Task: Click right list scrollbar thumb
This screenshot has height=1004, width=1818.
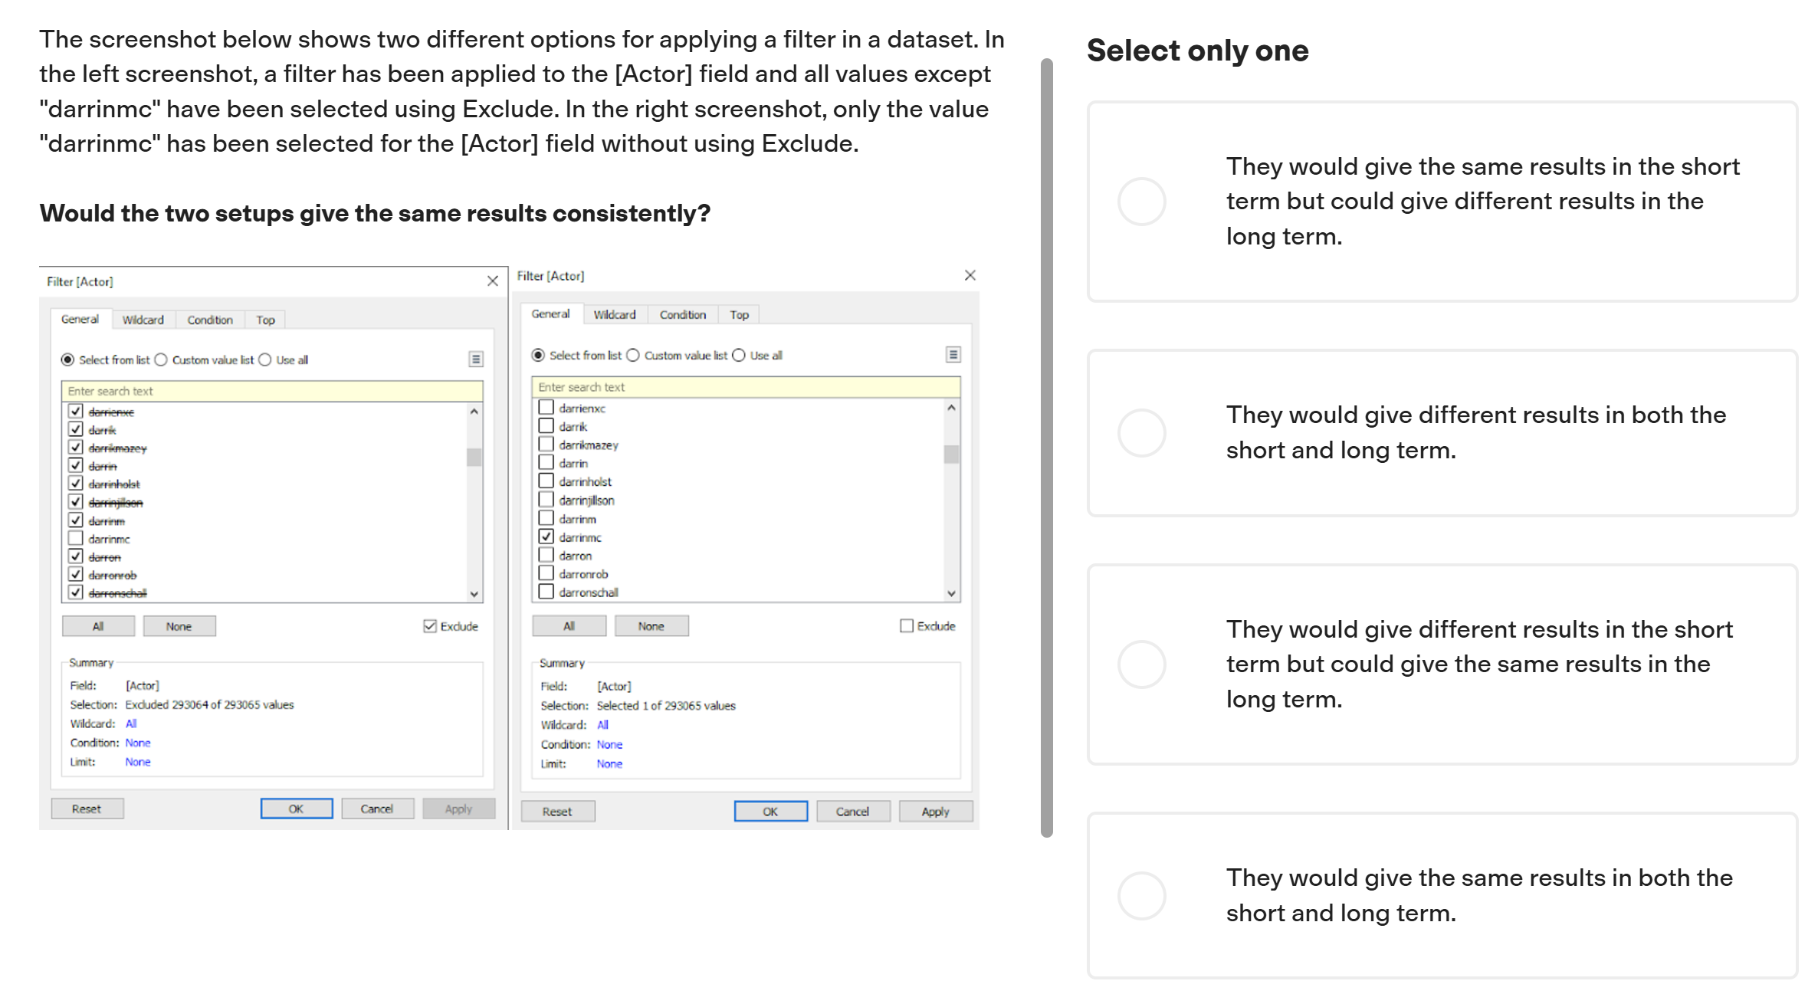Action: click(952, 454)
